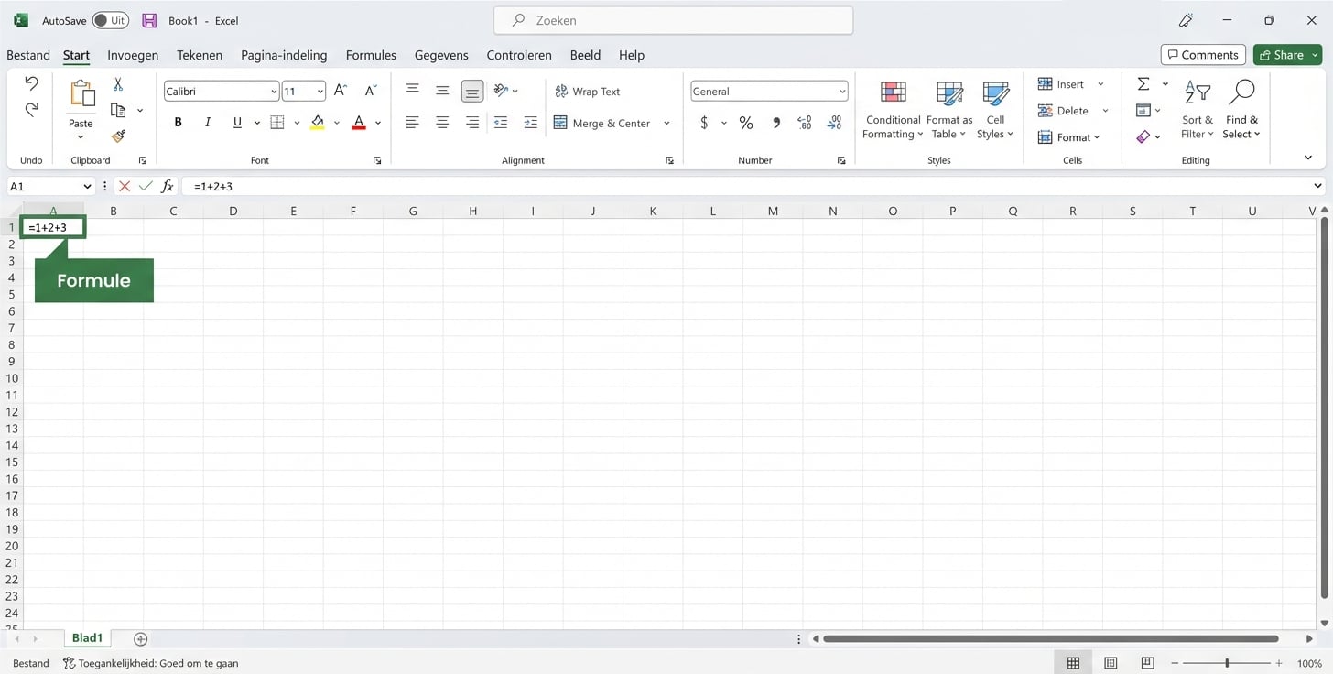The image size is (1333, 674).
Task: Open the General number format dropdown
Action: pyautogui.click(x=841, y=91)
